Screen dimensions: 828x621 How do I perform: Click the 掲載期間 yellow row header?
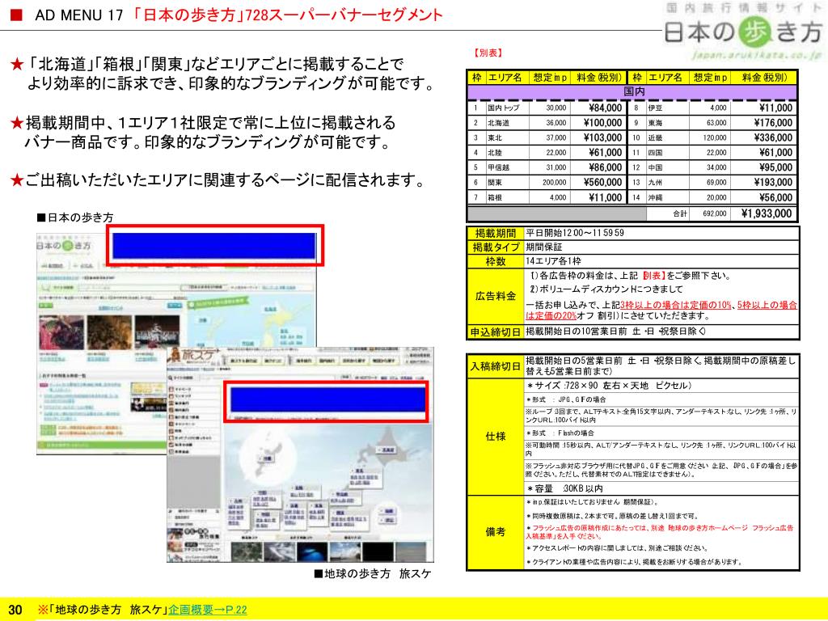(496, 233)
